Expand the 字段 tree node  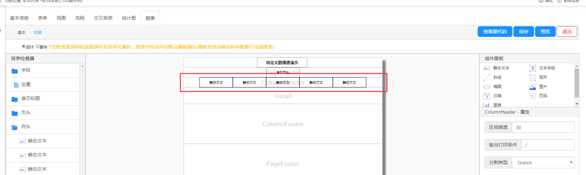tap(42, 71)
